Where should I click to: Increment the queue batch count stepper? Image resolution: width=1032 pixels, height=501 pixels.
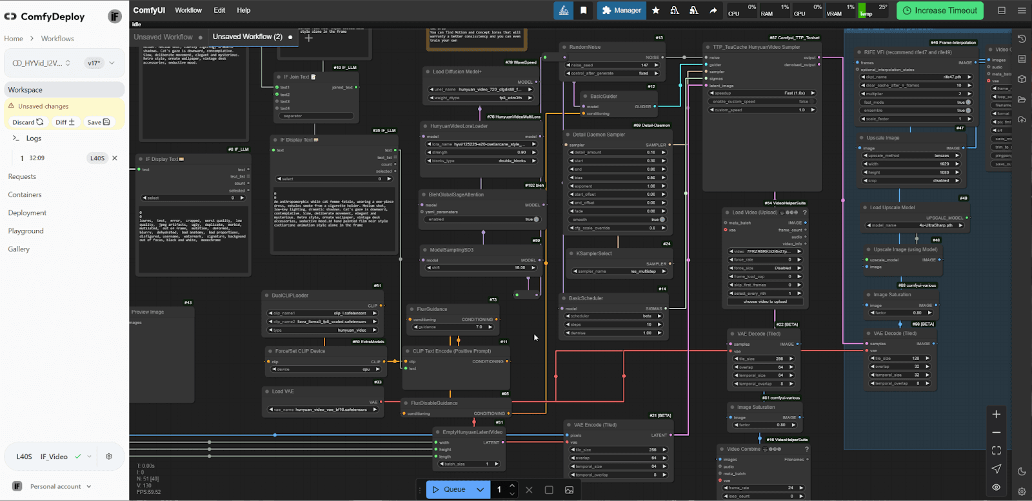tap(512, 486)
